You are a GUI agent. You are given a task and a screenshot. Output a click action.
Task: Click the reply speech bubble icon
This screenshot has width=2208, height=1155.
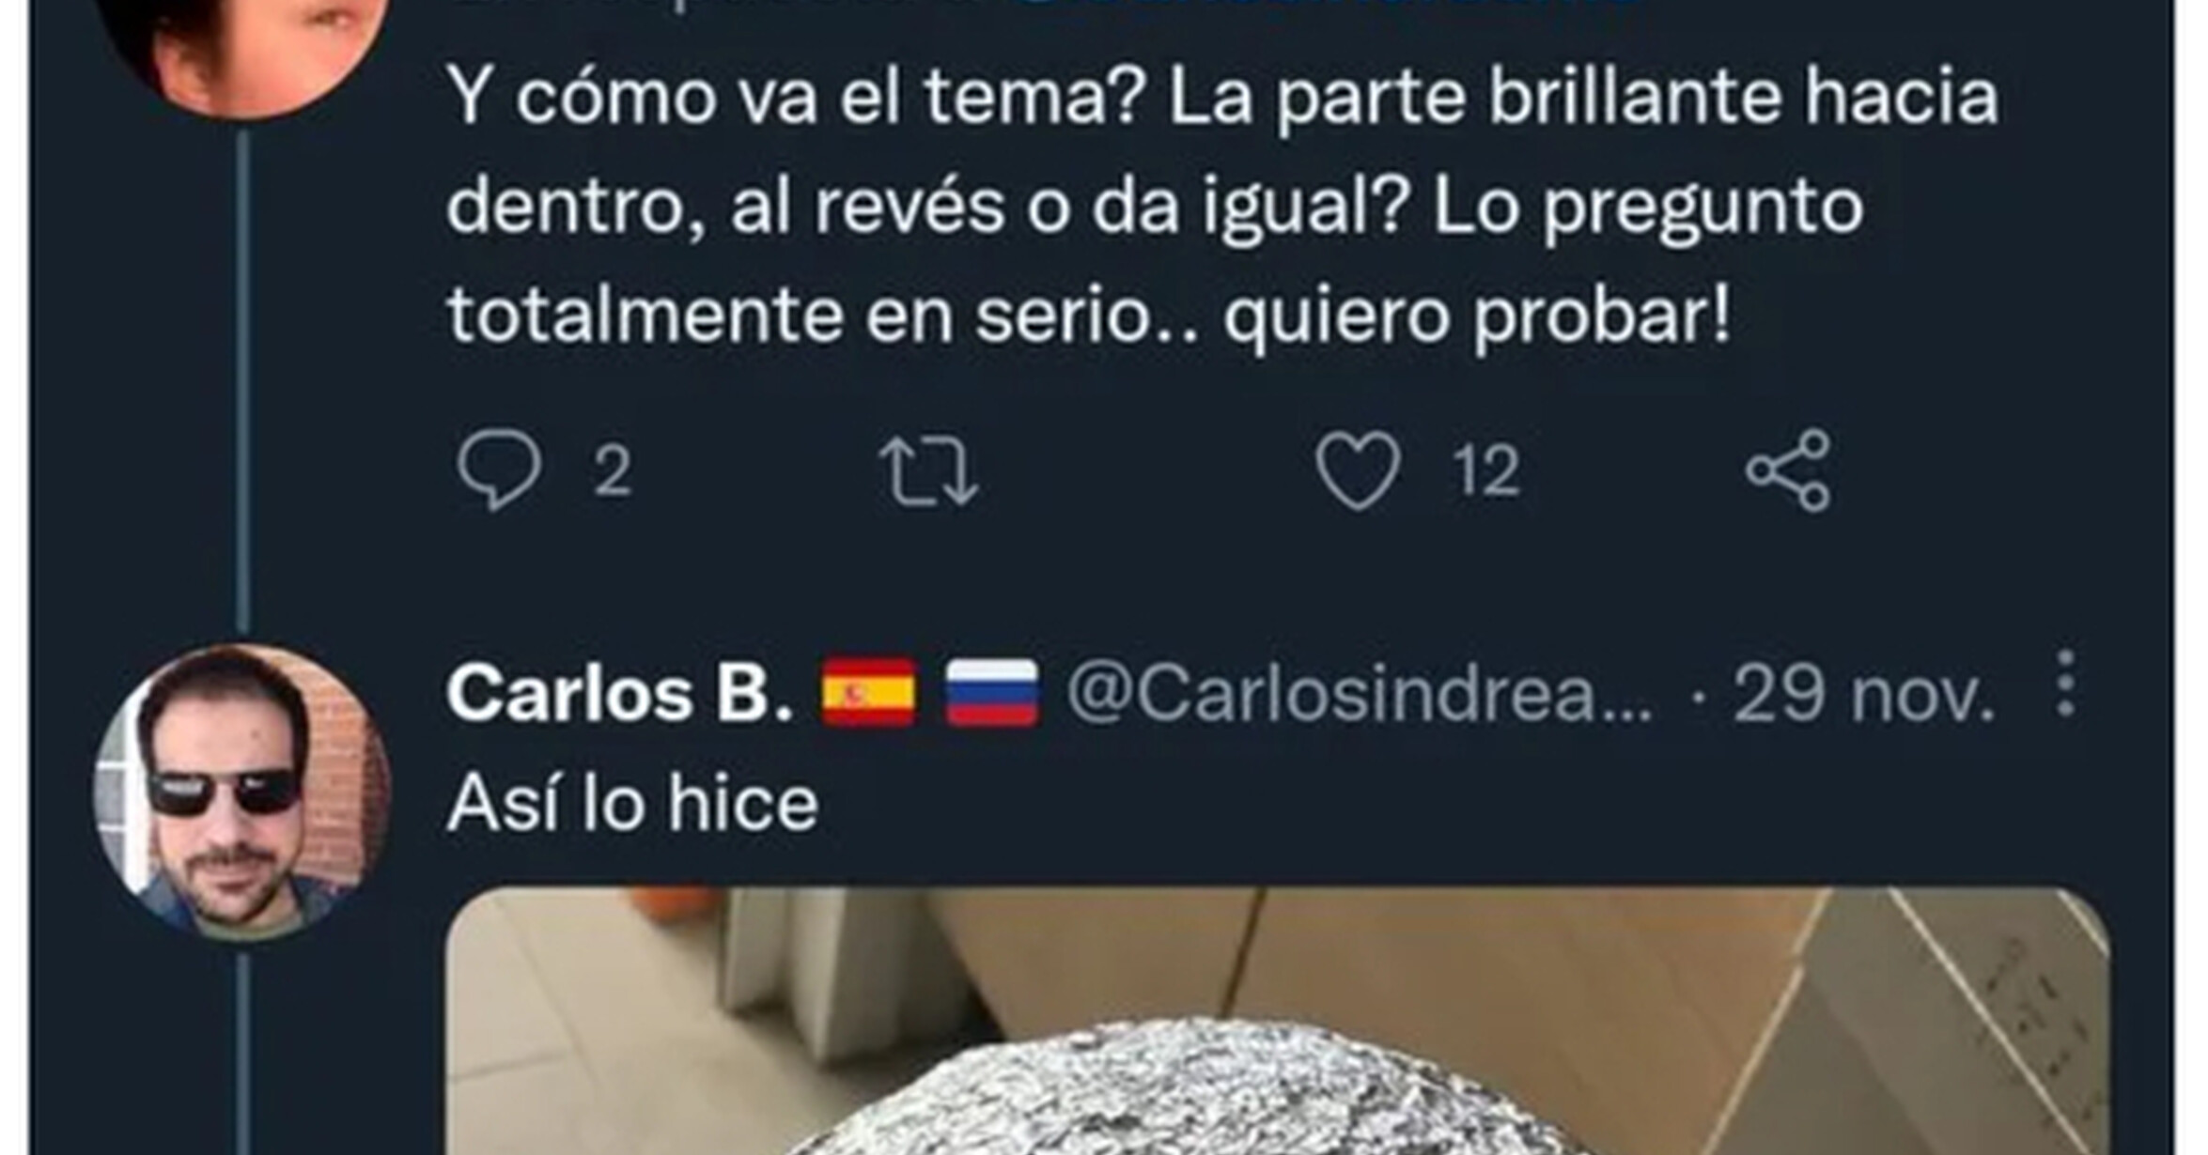[499, 470]
